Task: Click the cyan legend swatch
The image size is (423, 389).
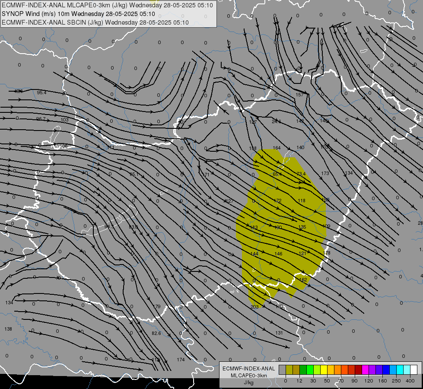Action: (x=401, y=370)
